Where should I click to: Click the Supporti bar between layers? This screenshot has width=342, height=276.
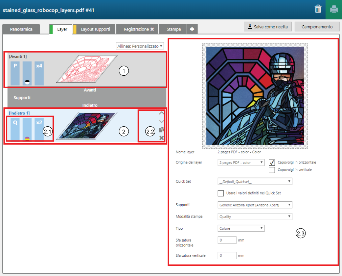(87, 98)
